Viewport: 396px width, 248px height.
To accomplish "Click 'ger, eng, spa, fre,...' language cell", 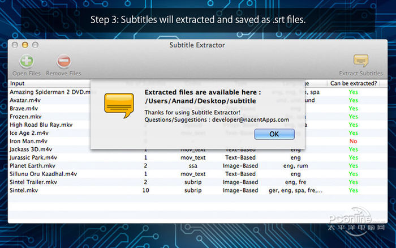I will [295, 190].
